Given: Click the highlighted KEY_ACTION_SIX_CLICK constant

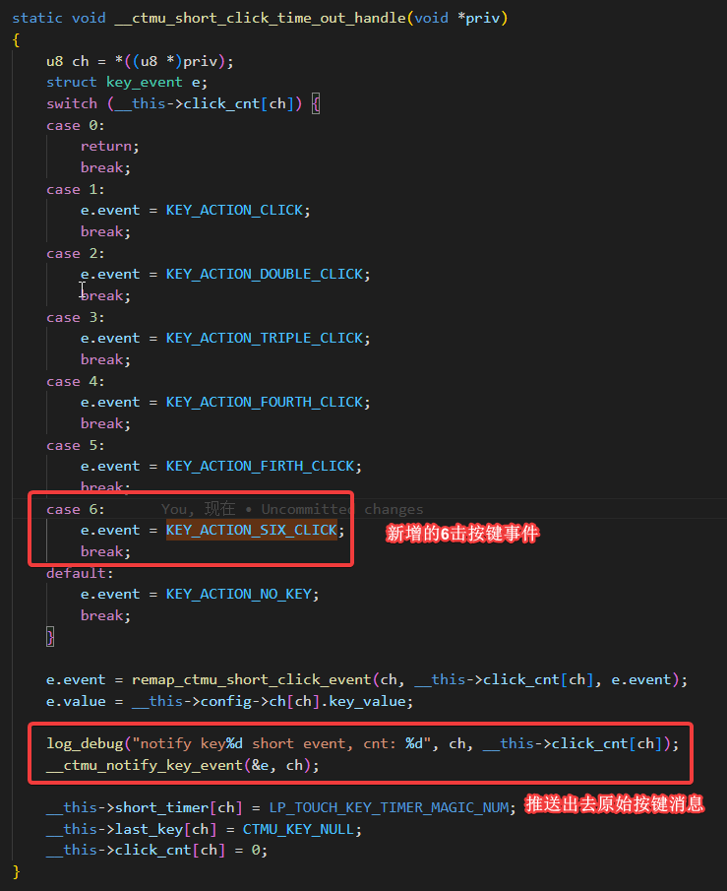Looking at the screenshot, I should point(252,530).
